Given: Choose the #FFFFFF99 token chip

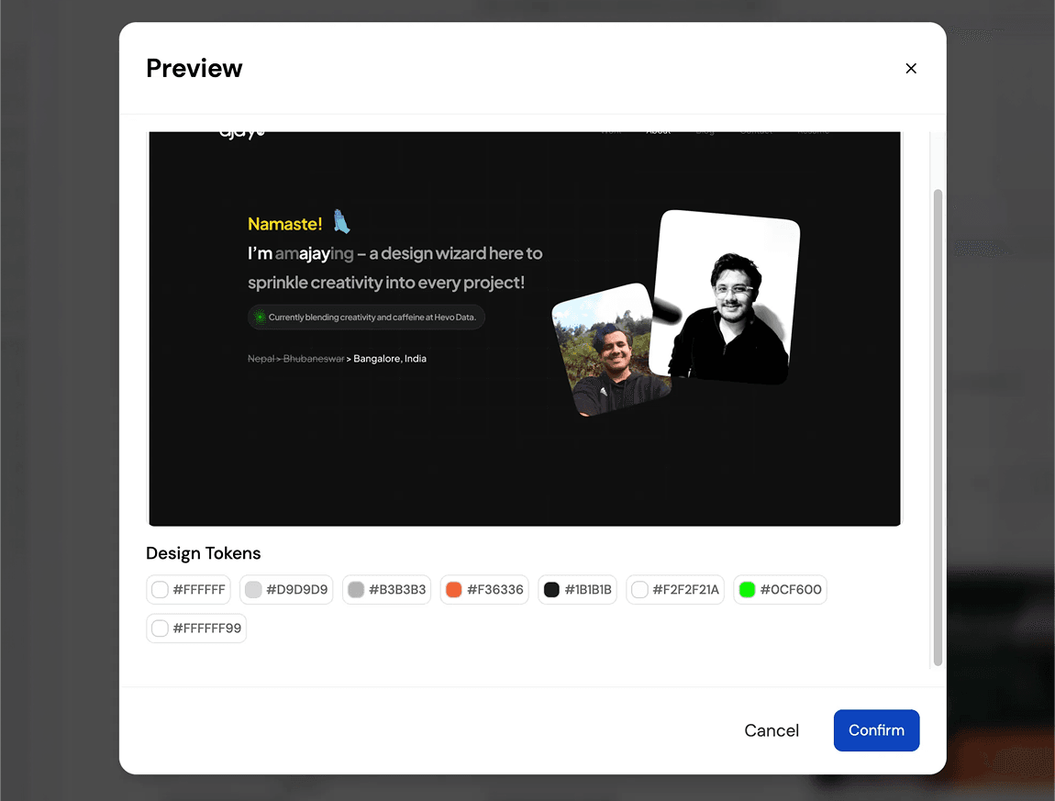Looking at the screenshot, I should tap(196, 629).
